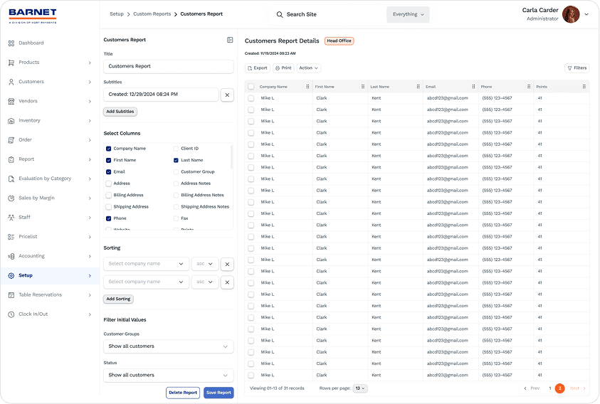Uncheck the Email column checkbox

[109, 172]
